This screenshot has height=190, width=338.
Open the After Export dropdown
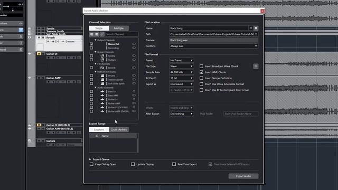click(x=181, y=114)
